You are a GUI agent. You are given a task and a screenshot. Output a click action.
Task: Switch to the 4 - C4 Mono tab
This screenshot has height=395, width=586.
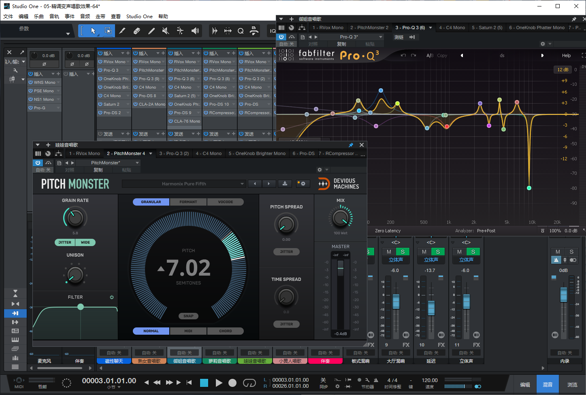208,153
